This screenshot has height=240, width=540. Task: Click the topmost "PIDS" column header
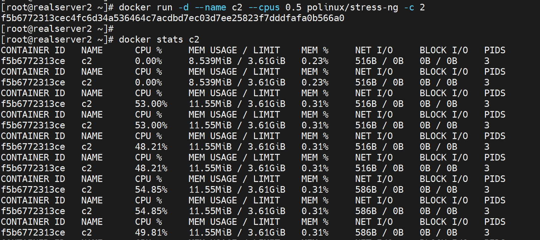(x=495, y=50)
